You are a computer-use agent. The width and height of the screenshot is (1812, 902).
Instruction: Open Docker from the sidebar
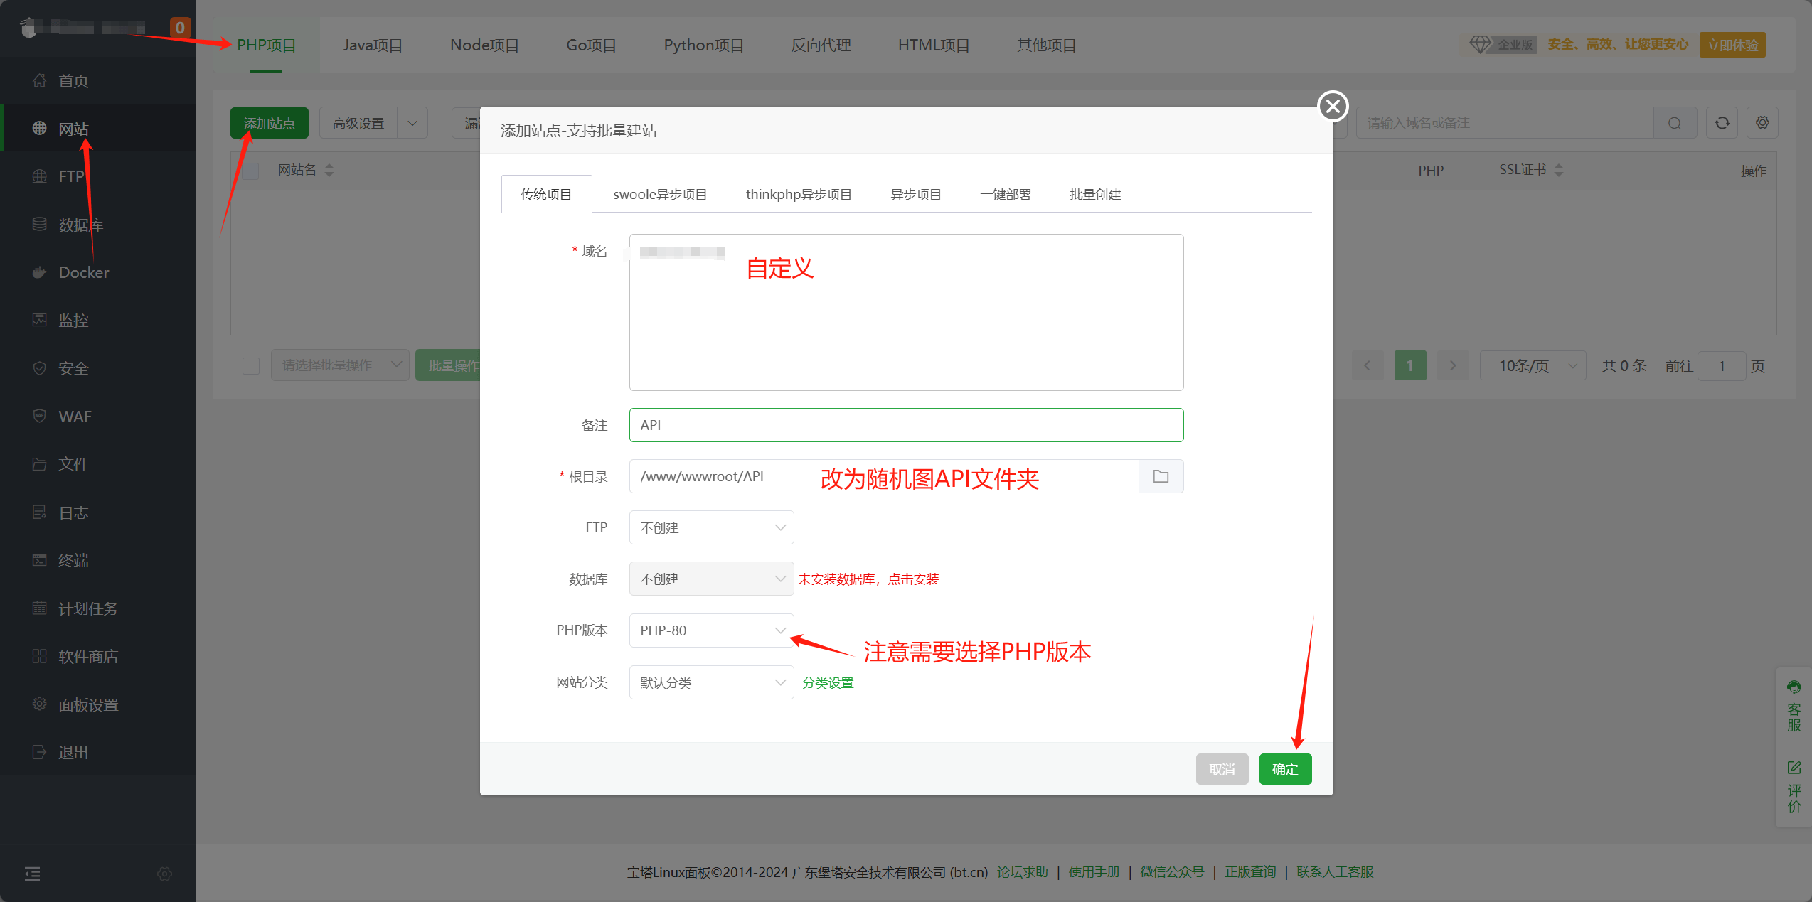83,272
